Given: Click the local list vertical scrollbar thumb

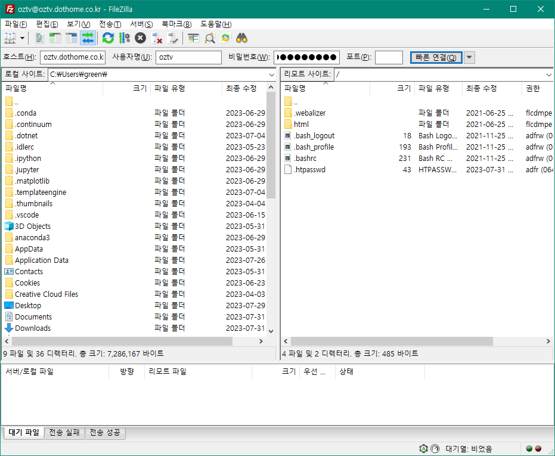Looking at the screenshot, I should click(271, 145).
